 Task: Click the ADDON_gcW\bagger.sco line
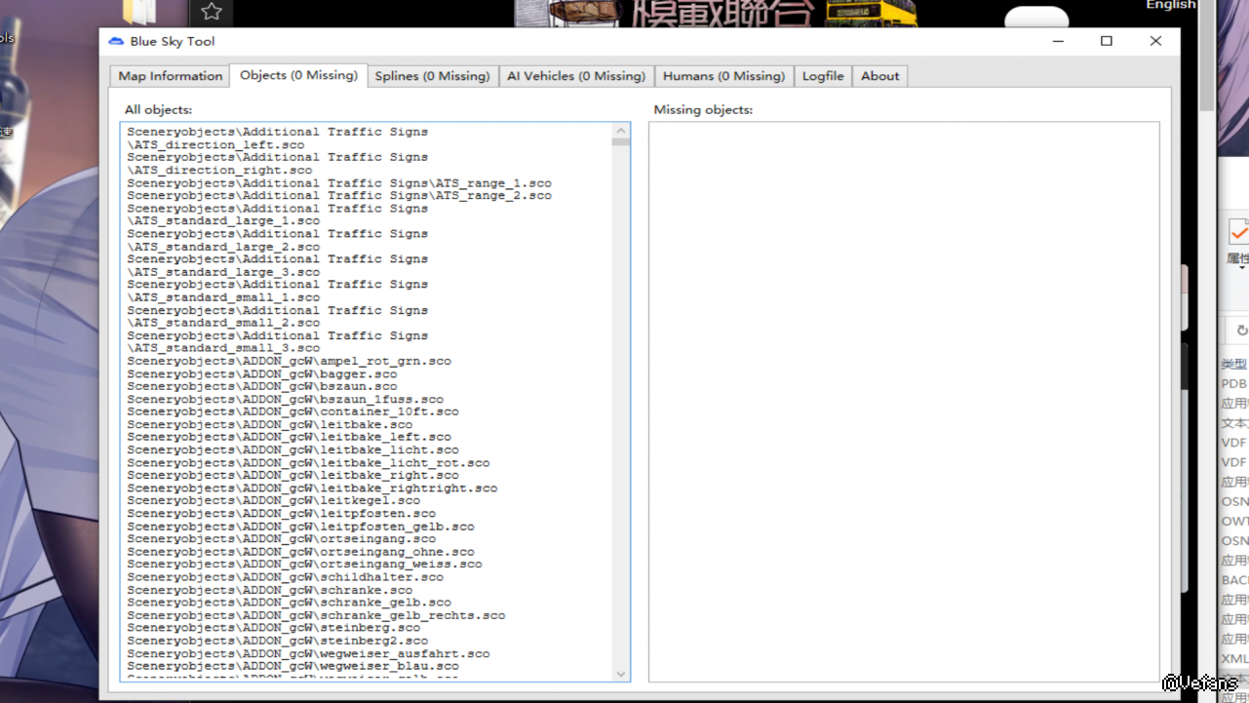point(261,374)
